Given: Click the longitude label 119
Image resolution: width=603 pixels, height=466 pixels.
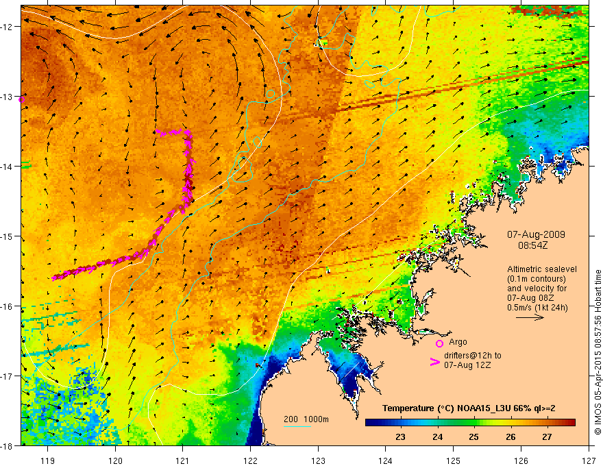Looking at the screenshot, I should 48,461.
